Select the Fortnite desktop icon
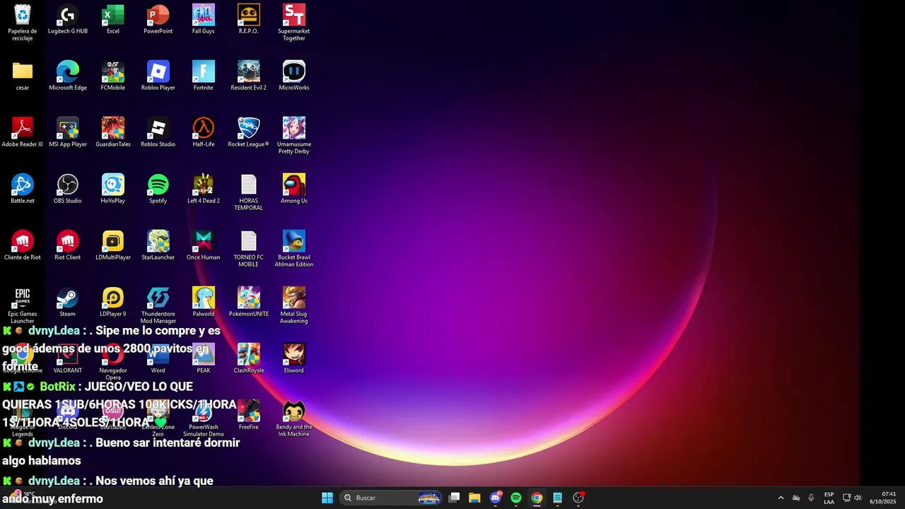 coord(204,76)
